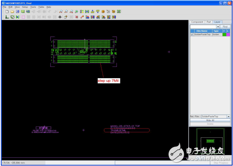Expand the dropdown arrow beside Find
Screen dimensions: 233x166
pos(218,27)
